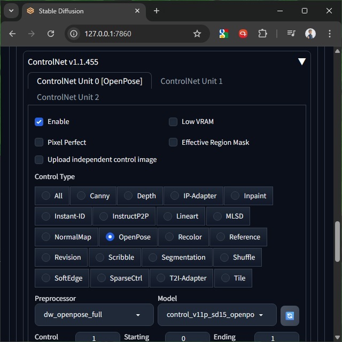Switch to ControlNet Unit 2 tab
This screenshot has height=342, width=342.
(68, 97)
